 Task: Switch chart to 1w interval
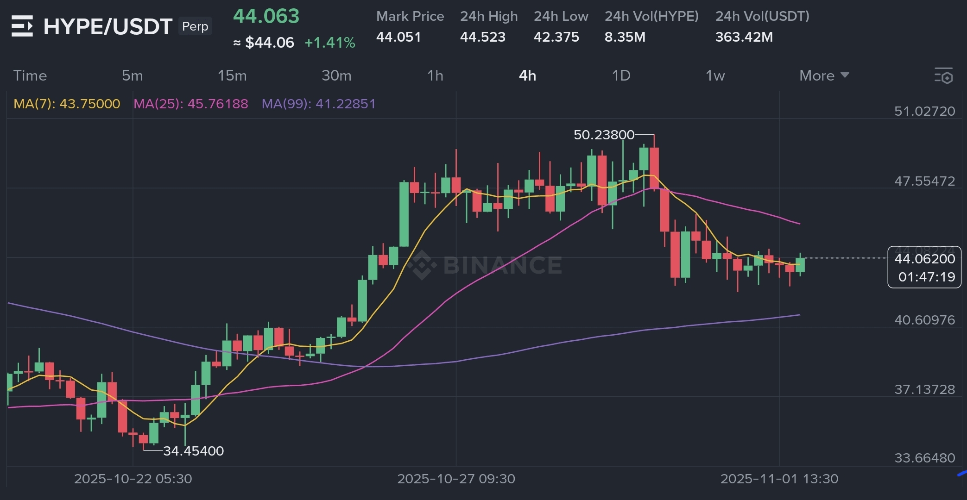pyautogui.click(x=715, y=75)
